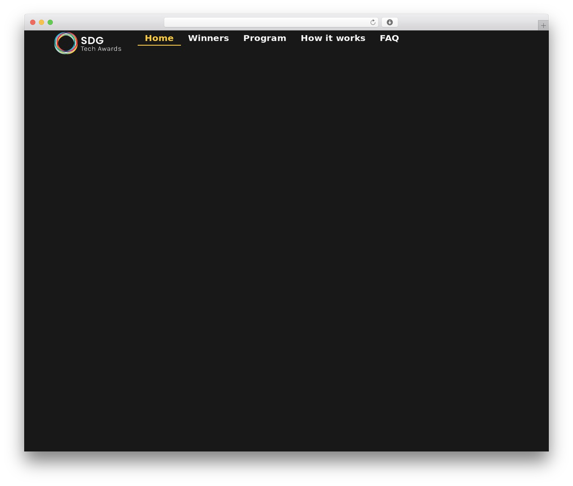Maximize the window using green button
This screenshot has width=573, height=486.
(x=50, y=22)
